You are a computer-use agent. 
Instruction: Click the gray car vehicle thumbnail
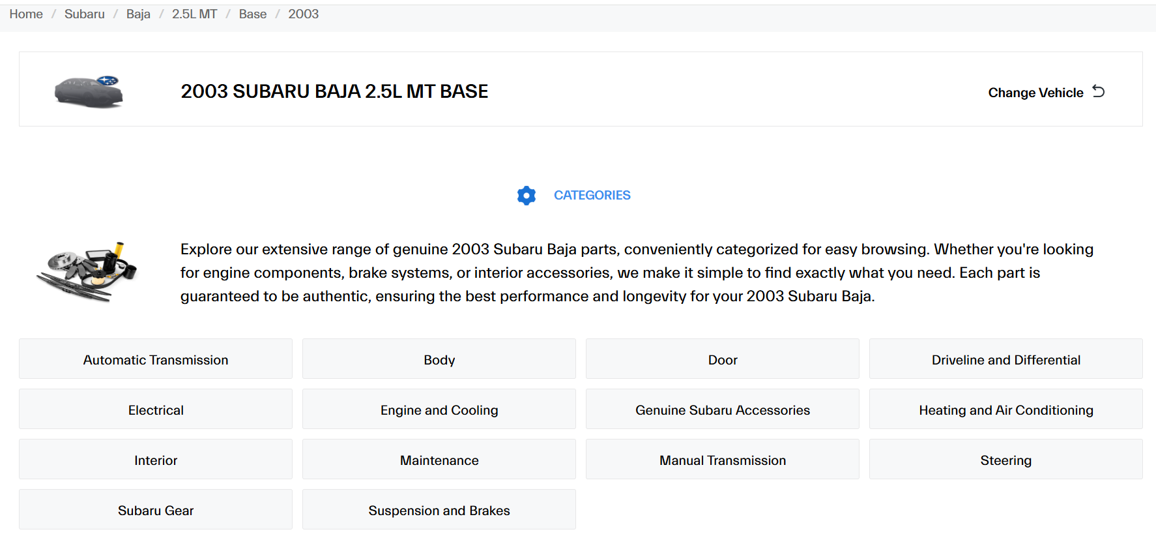89,91
